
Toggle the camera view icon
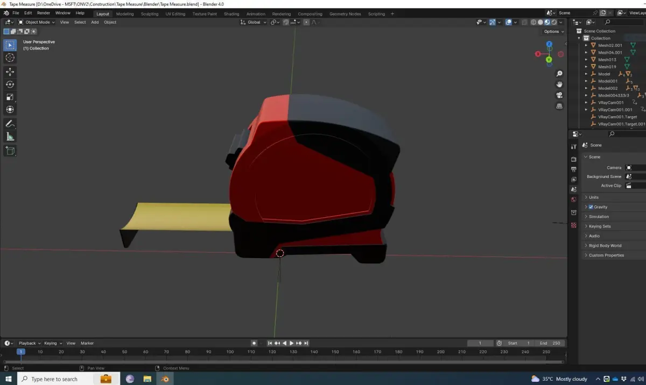(559, 95)
